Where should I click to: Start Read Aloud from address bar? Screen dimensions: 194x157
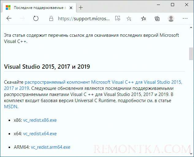point(118,18)
